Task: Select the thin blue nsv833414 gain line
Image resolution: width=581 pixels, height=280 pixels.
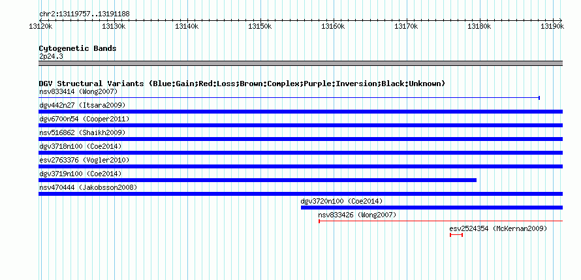Action: coord(289,98)
